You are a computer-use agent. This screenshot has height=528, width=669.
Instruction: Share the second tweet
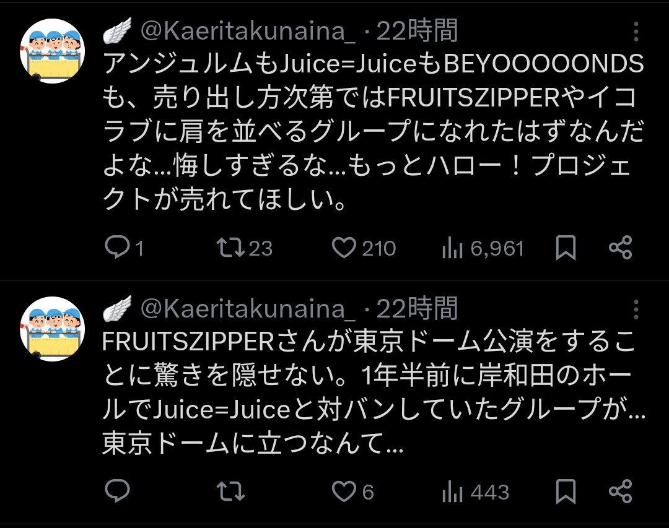point(620,492)
